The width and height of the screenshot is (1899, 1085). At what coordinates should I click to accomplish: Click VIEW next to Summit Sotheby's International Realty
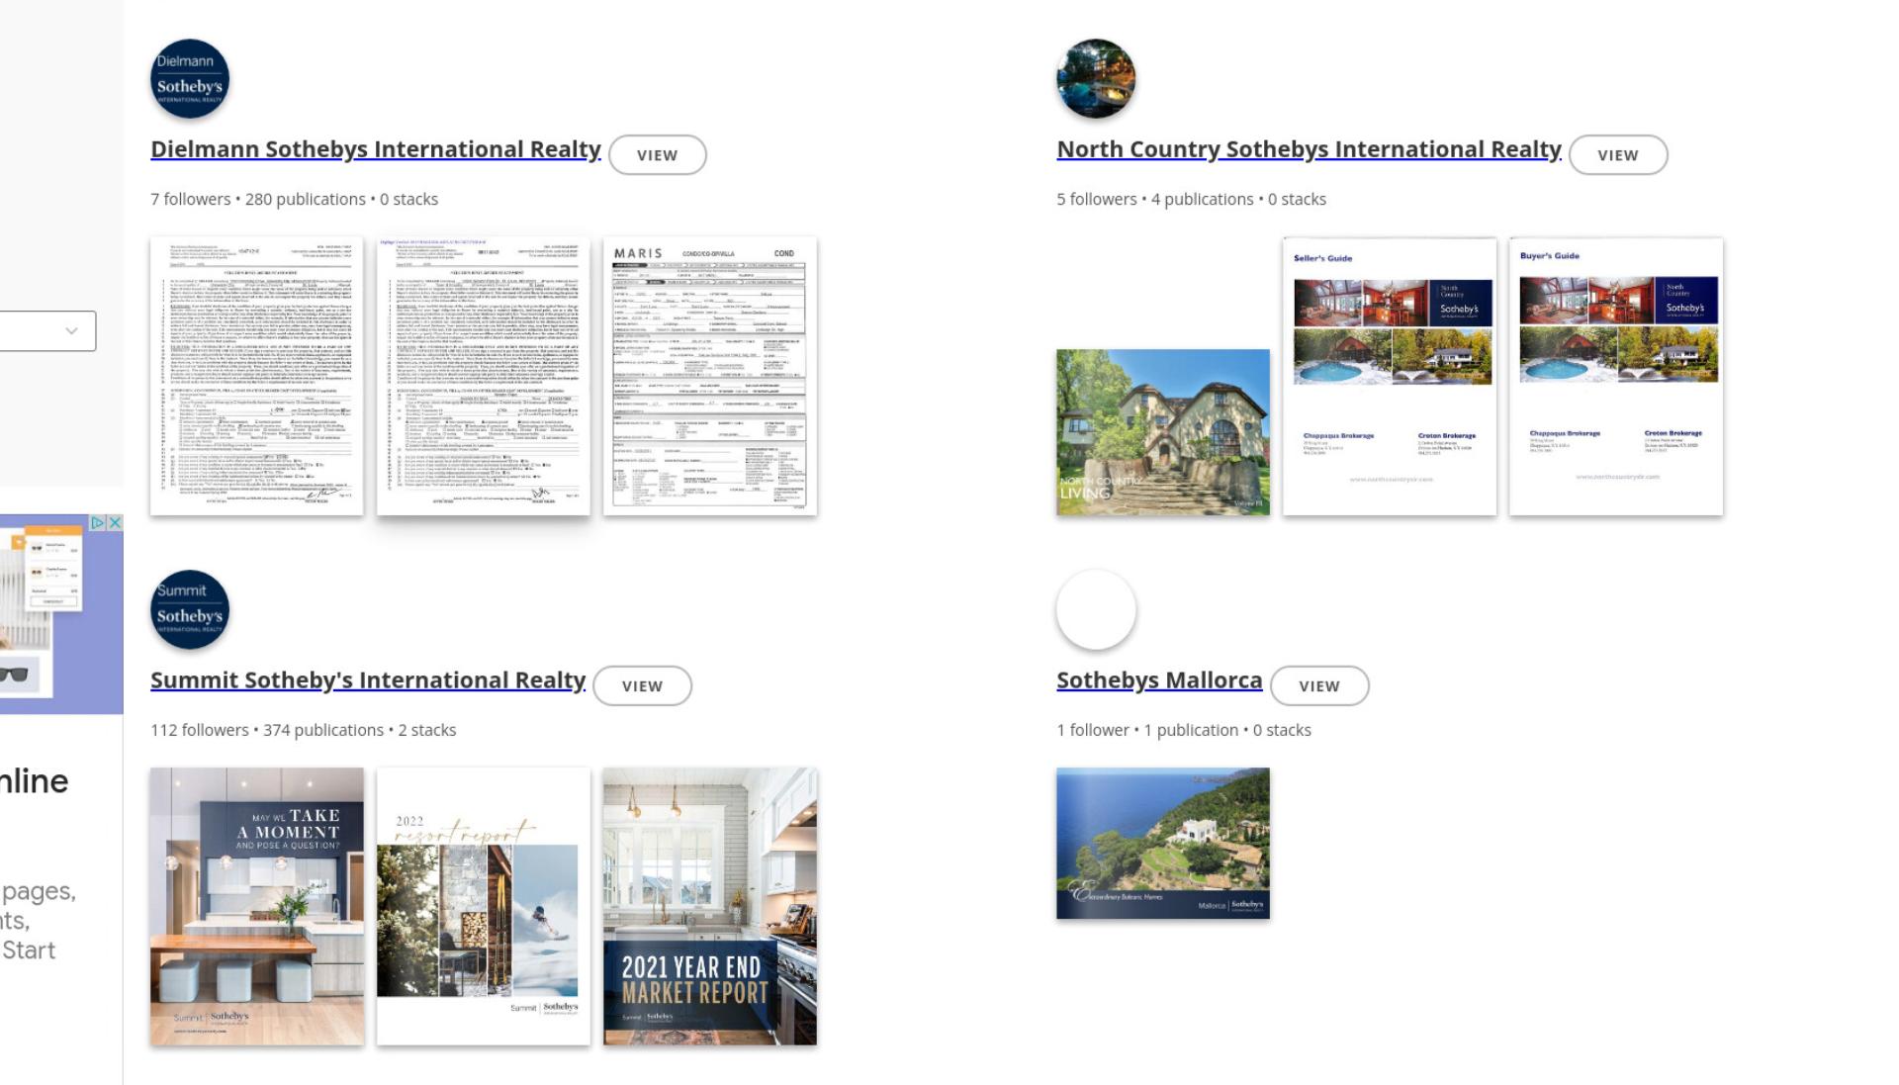click(642, 686)
